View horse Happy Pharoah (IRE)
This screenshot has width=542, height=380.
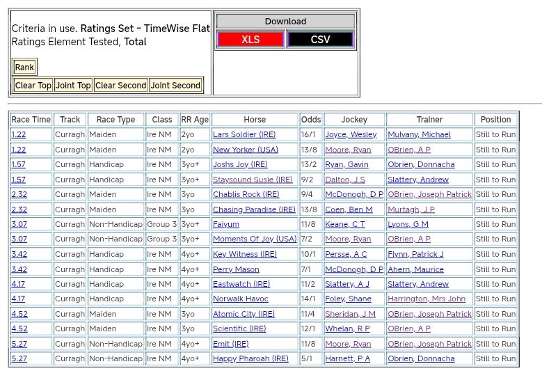250,359
